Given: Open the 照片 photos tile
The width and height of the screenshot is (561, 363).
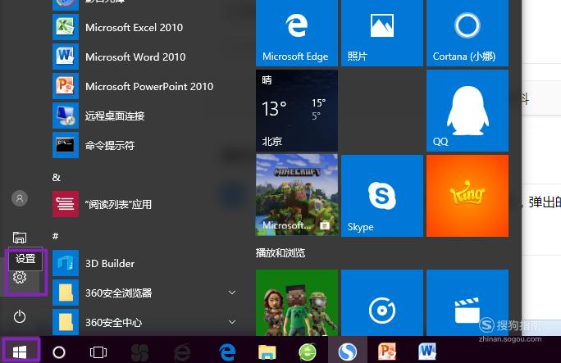Looking at the screenshot, I should pos(381,33).
